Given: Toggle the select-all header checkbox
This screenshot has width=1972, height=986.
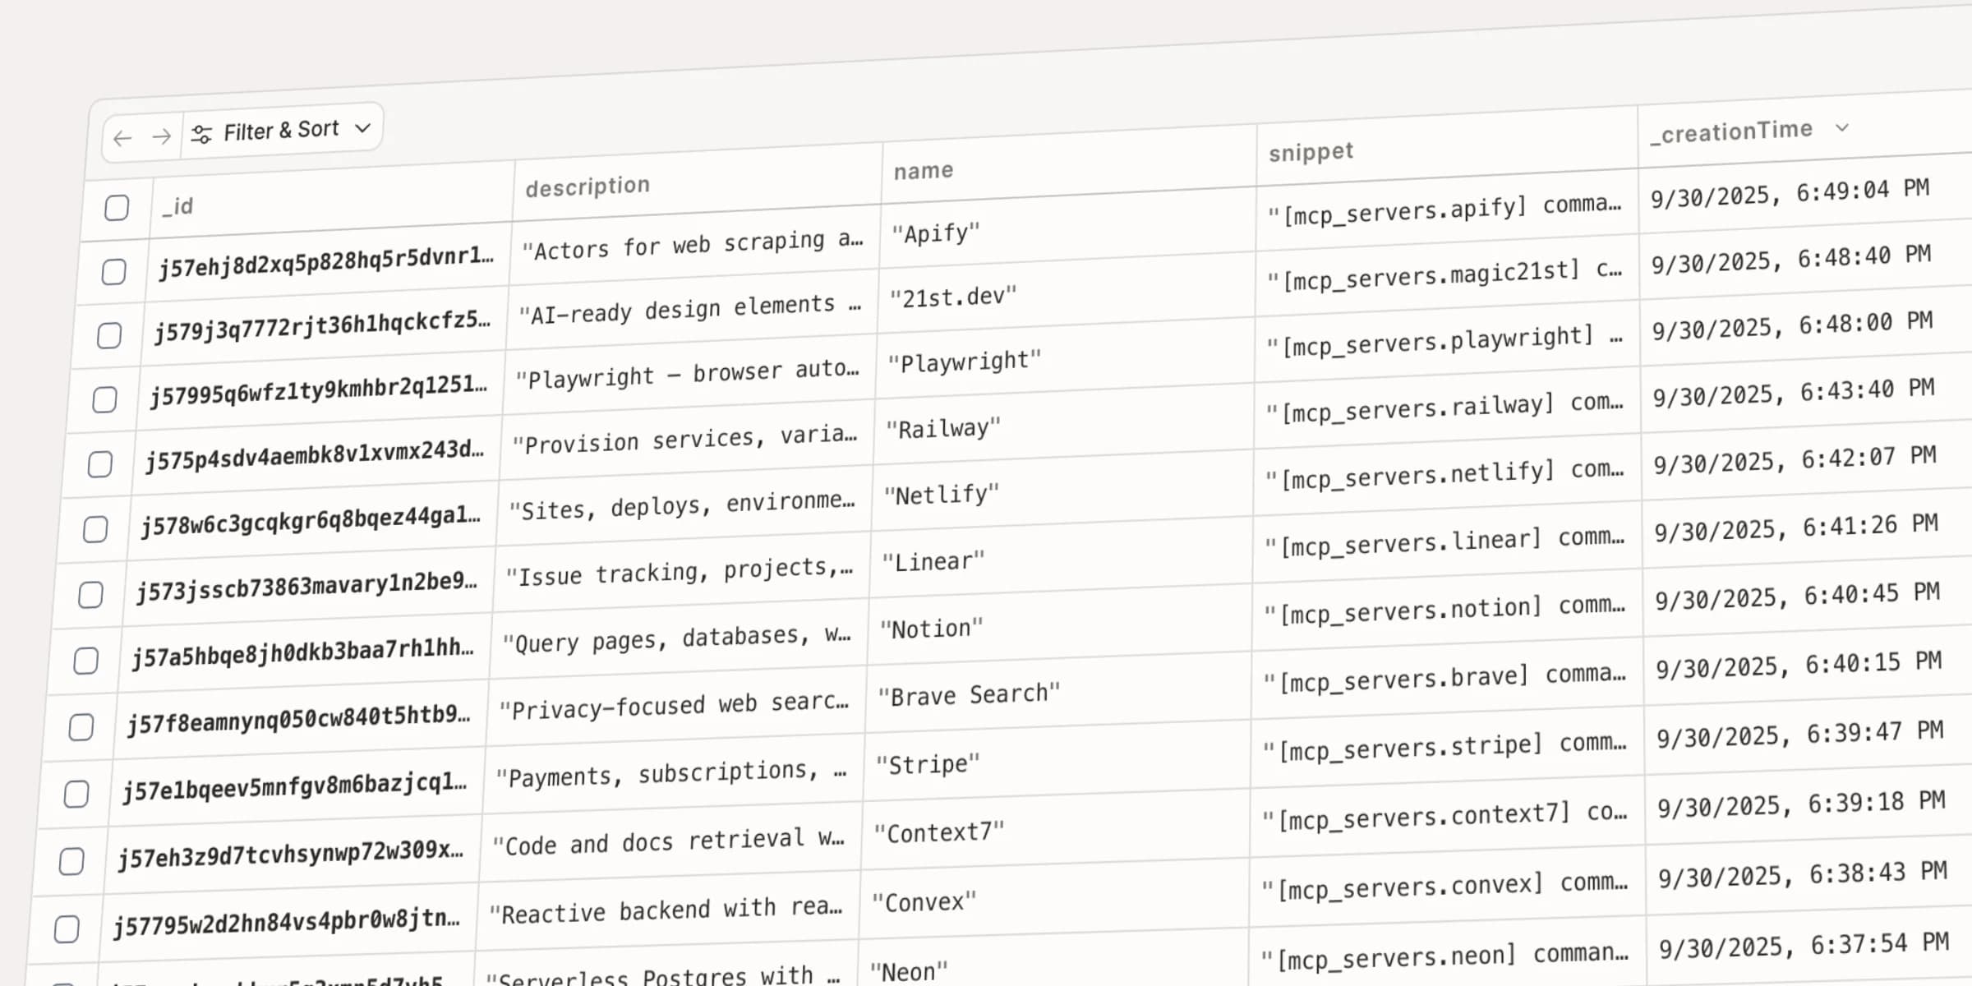Looking at the screenshot, I should pyautogui.click(x=117, y=208).
